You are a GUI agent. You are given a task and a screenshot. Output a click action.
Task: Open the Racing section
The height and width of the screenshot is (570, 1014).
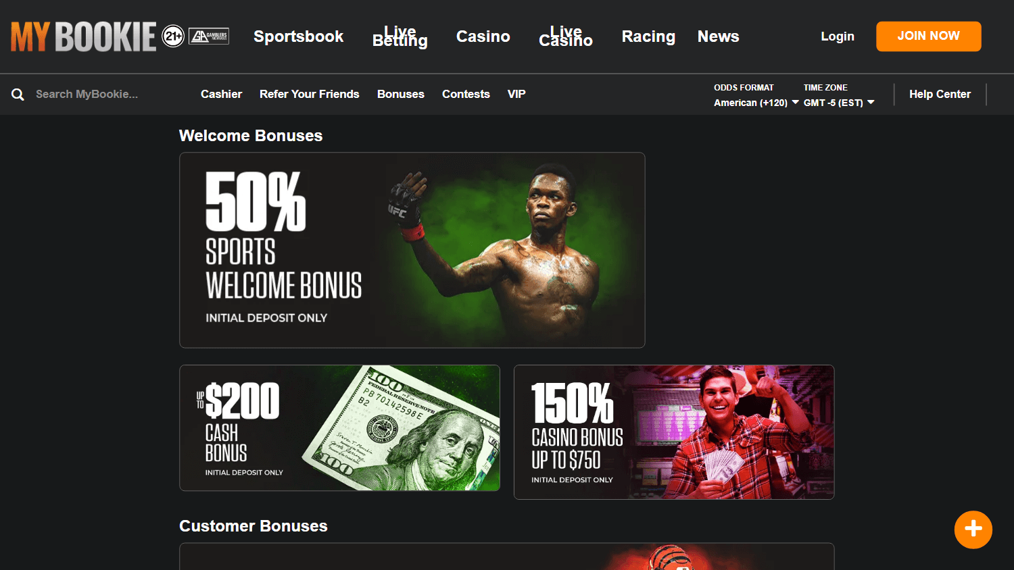pyautogui.click(x=648, y=36)
